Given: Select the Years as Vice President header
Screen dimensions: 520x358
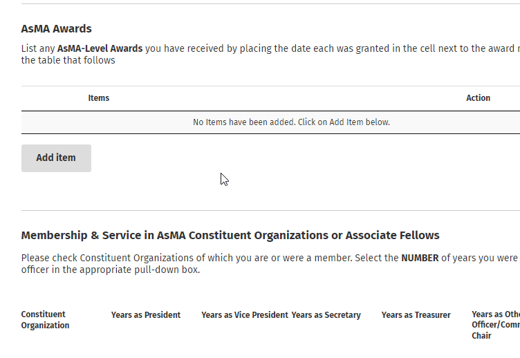Looking at the screenshot, I should click(x=245, y=315).
